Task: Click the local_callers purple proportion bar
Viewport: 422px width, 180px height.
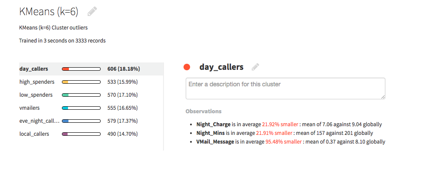Action: (81, 134)
